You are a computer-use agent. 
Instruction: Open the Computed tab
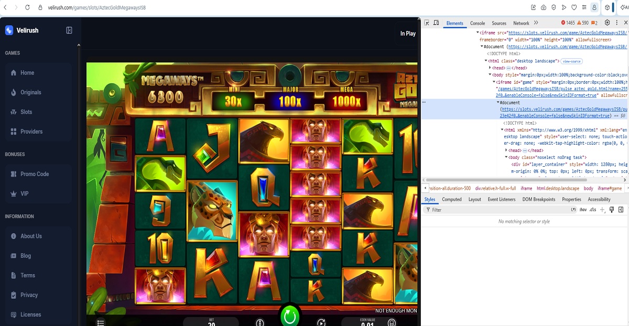(452, 199)
